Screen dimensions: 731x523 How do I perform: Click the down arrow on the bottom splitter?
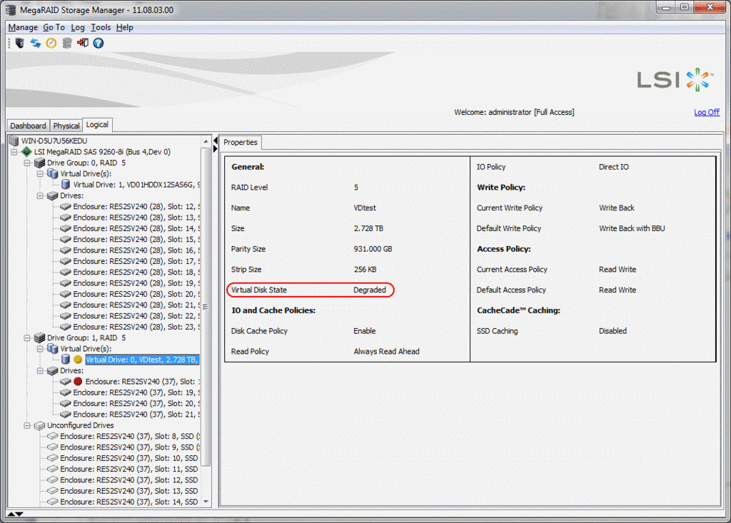point(19,514)
